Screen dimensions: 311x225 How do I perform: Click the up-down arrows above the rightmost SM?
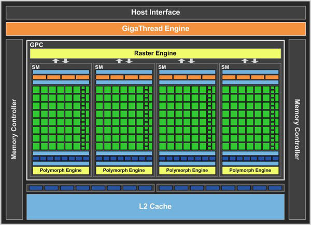pos(250,61)
